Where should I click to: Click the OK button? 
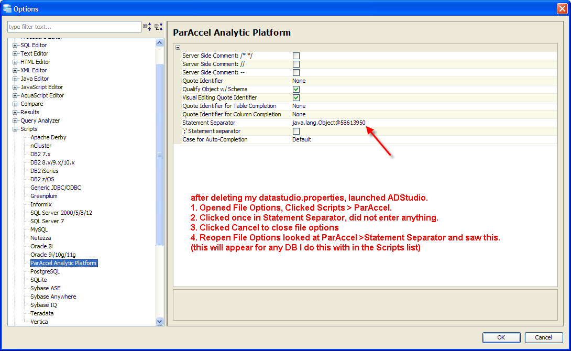501,337
